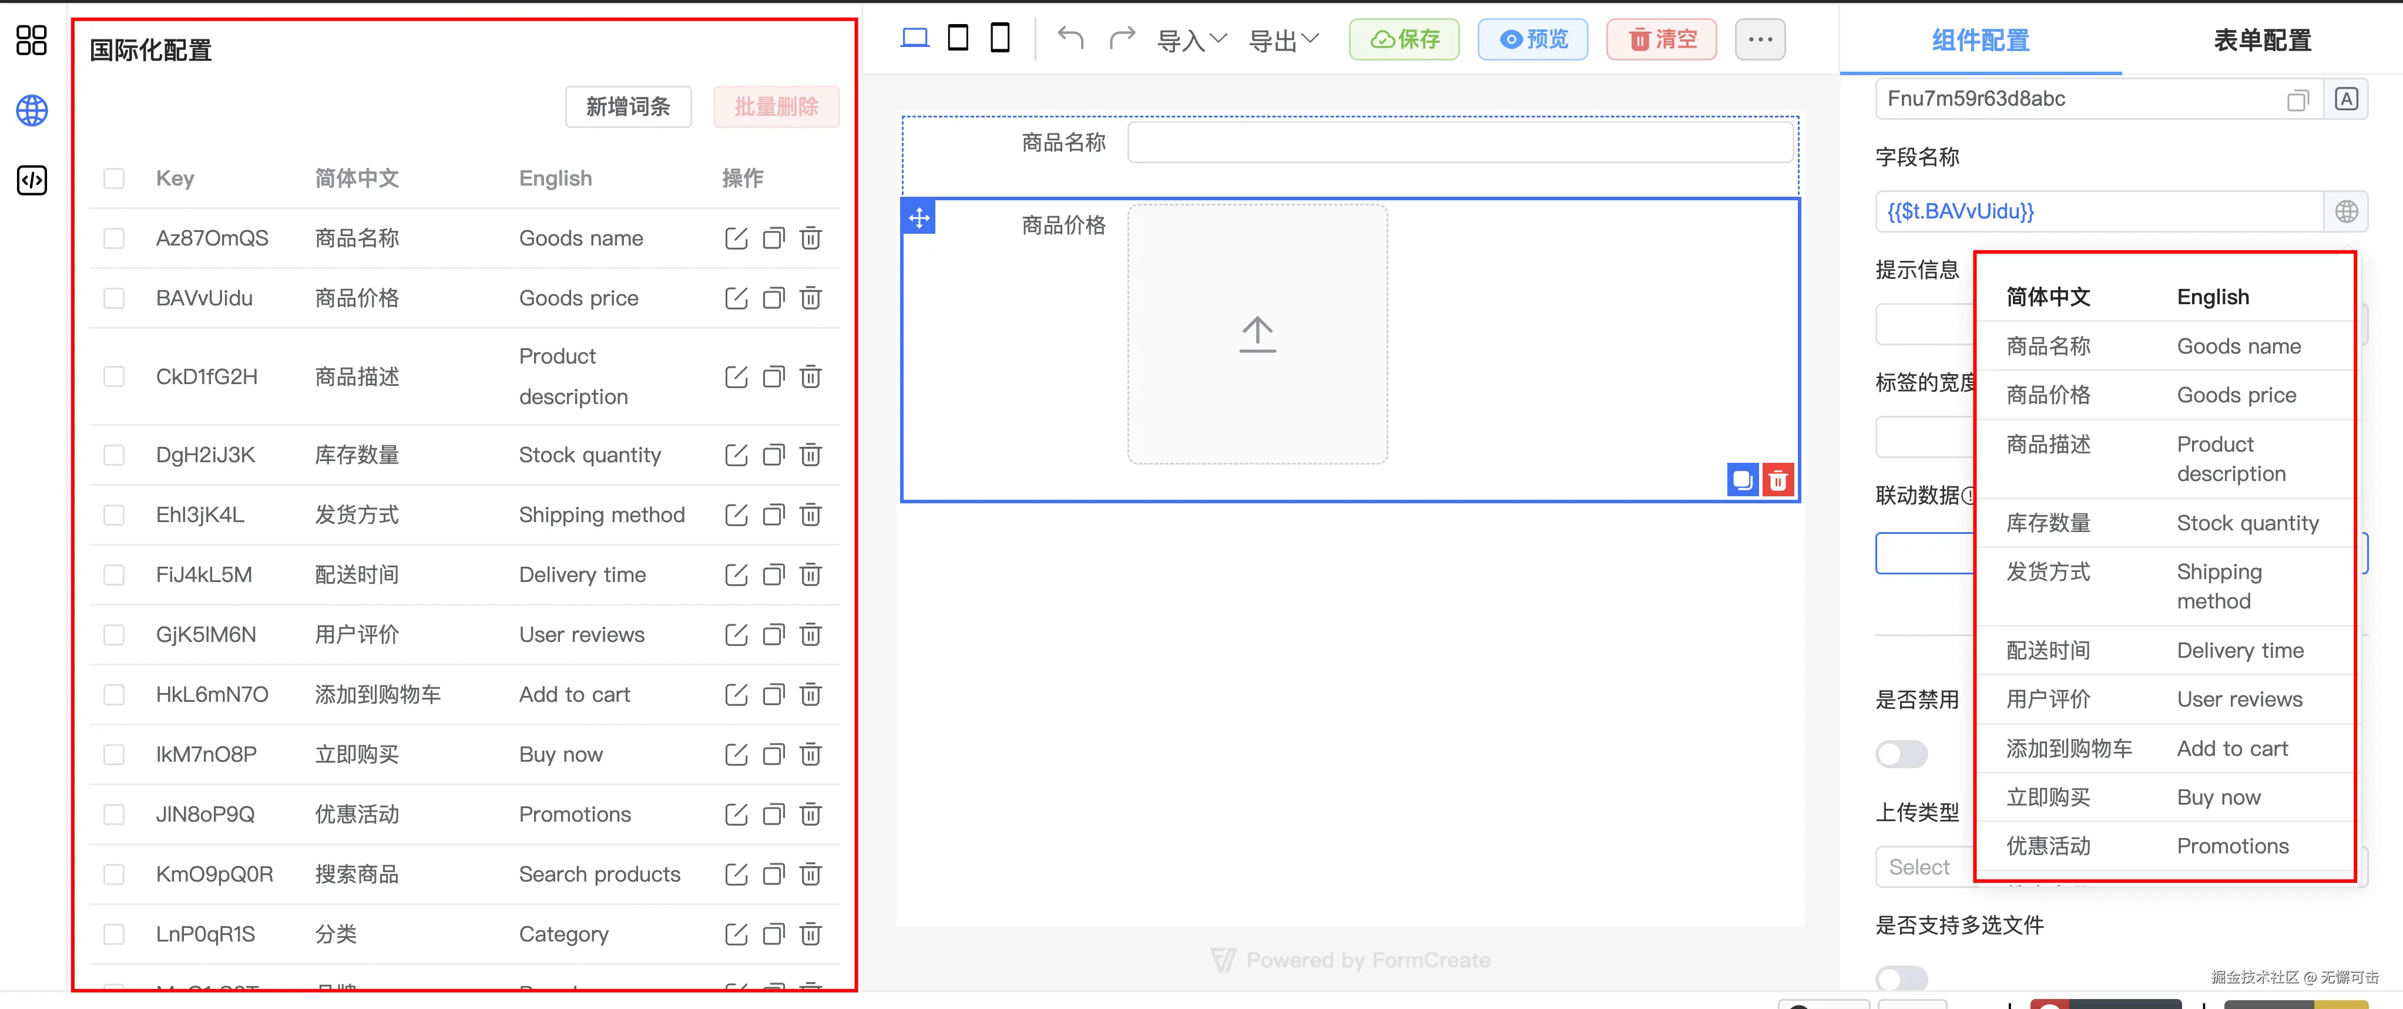Delete selected upload component with red trash
Image resolution: width=2403 pixels, height=1009 pixels.
click(x=1778, y=480)
